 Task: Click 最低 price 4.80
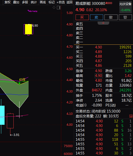(98, 81)
